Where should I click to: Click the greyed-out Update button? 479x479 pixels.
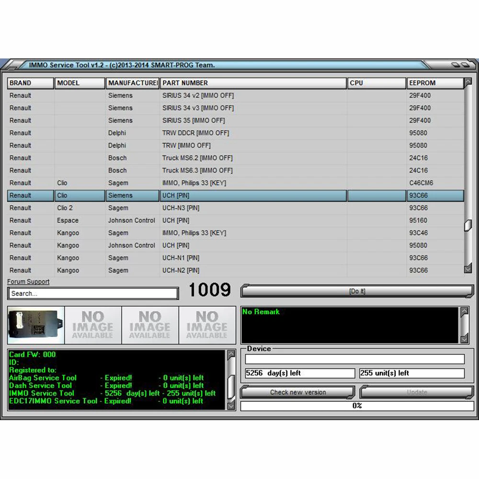coord(417,392)
